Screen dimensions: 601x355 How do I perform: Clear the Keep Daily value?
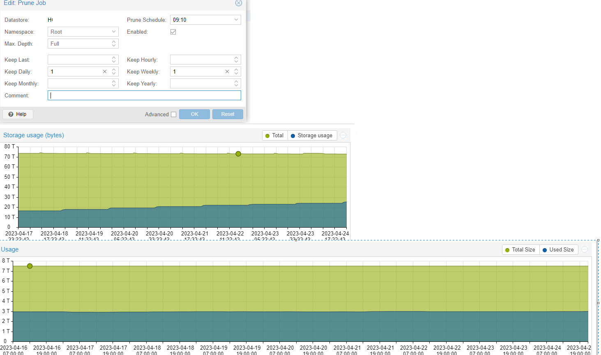[x=105, y=71]
